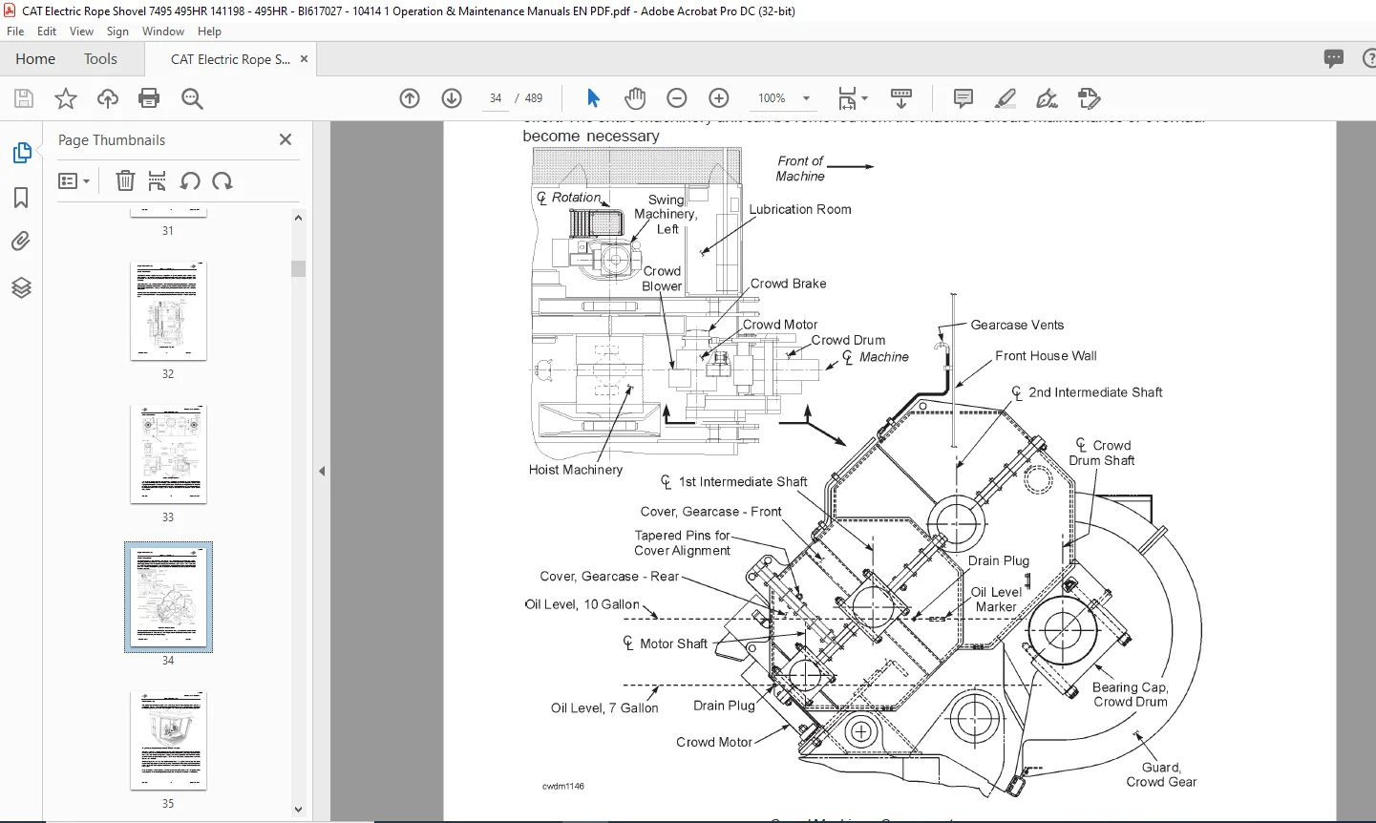
Task: Activate the hand pan tool
Action: [x=635, y=98]
